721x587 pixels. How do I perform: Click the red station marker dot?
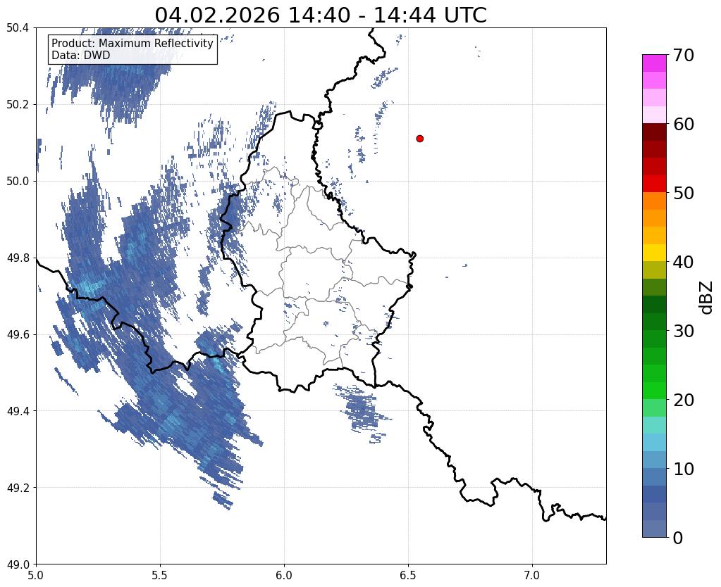[x=419, y=139]
